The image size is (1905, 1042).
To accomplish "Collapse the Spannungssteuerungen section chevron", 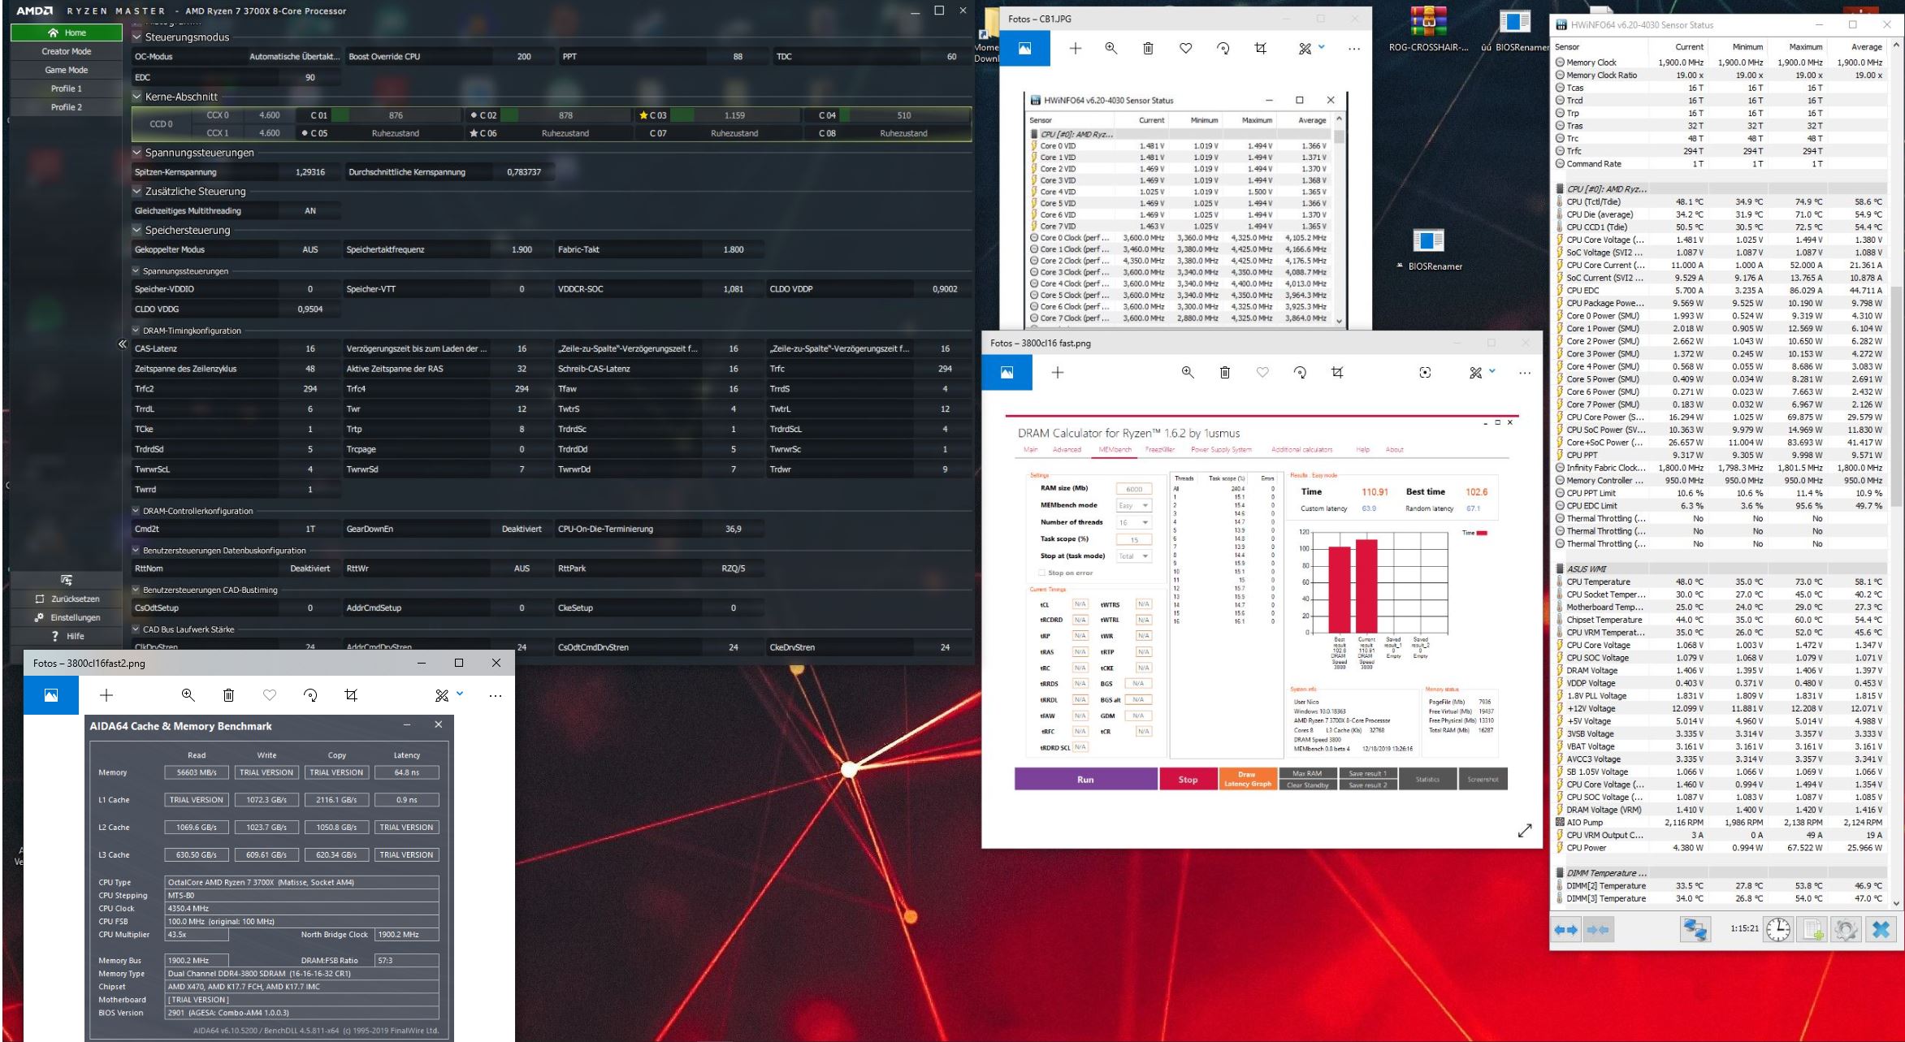I will [137, 153].
